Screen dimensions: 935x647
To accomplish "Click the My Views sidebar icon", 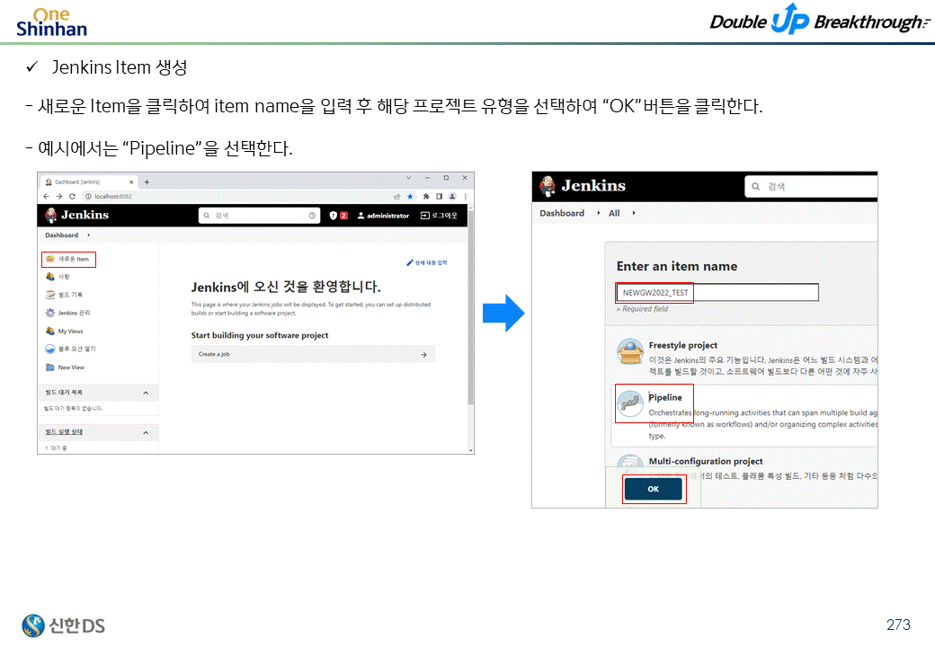I will pyautogui.click(x=50, y=332).
